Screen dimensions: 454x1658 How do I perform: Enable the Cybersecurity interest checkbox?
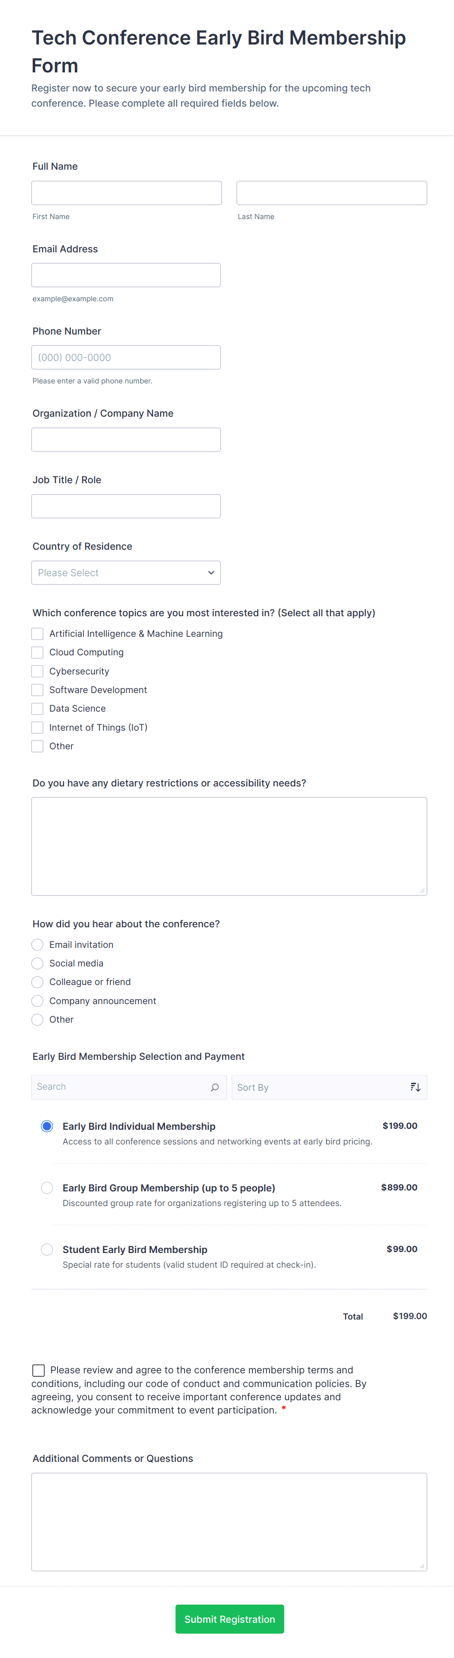click(37, 671)
